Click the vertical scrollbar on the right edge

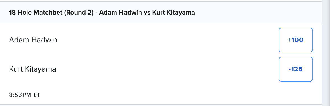click(326, 53)
